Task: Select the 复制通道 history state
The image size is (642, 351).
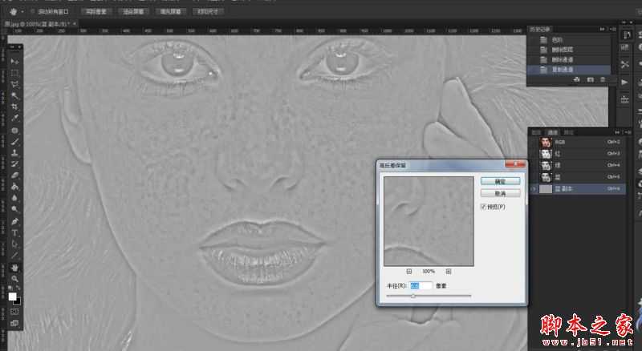Action: pyautogui.click(x=562, y=70)
